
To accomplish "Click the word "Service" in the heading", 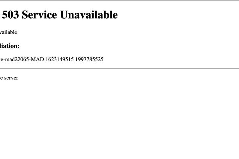I will [39, 15].
